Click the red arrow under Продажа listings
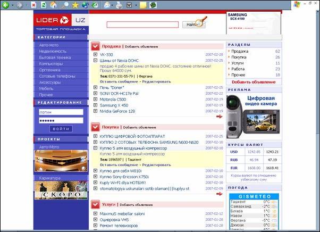 point(220,117)
